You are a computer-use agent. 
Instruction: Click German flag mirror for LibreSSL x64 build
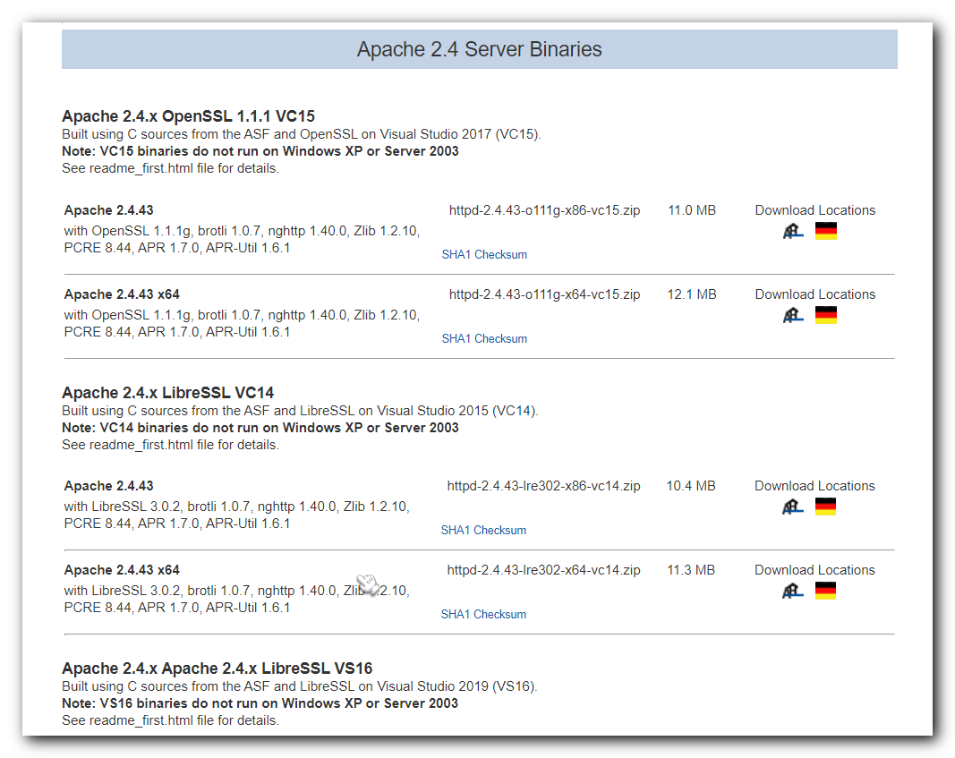point(825,591)
